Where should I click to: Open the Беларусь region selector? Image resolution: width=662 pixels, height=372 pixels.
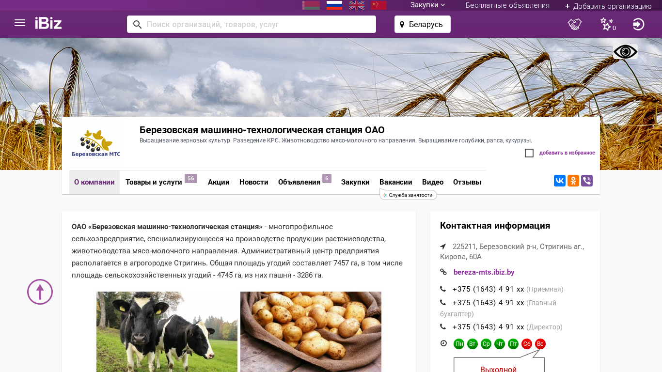(423, 24)
